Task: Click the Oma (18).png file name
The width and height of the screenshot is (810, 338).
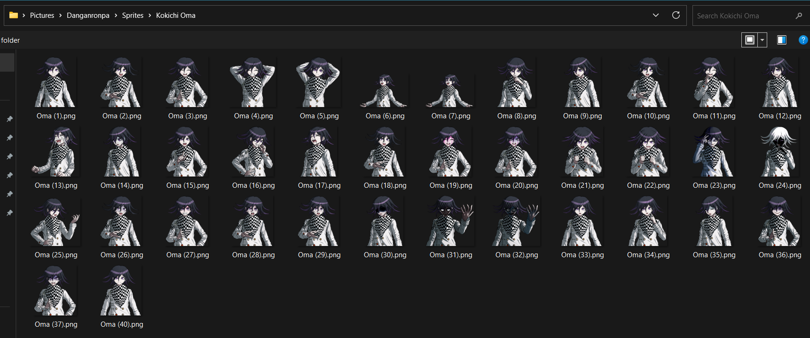Action: pos(385,185)
